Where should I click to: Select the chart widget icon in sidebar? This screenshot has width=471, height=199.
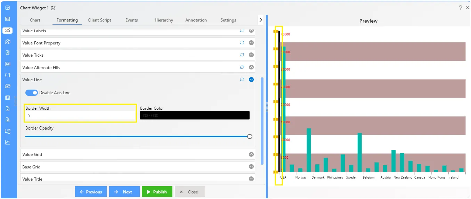pos(8,31)
